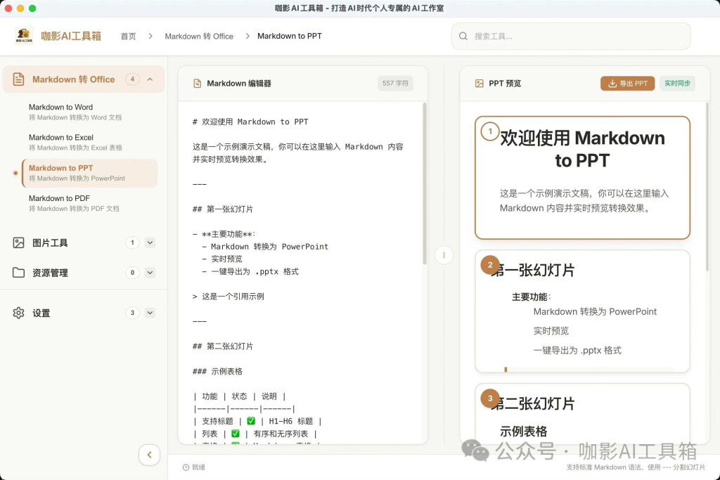Toggle 实时同步 sync mode

[x=677, y=83]
